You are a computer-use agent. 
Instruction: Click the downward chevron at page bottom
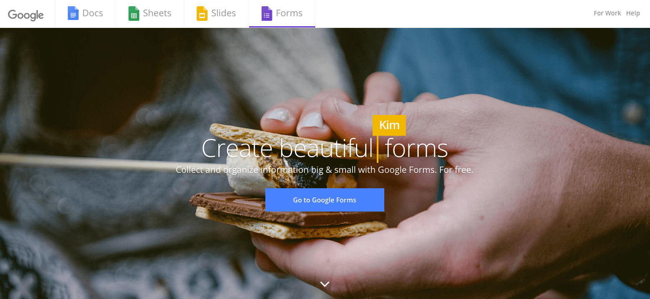[x=325, y=284]
